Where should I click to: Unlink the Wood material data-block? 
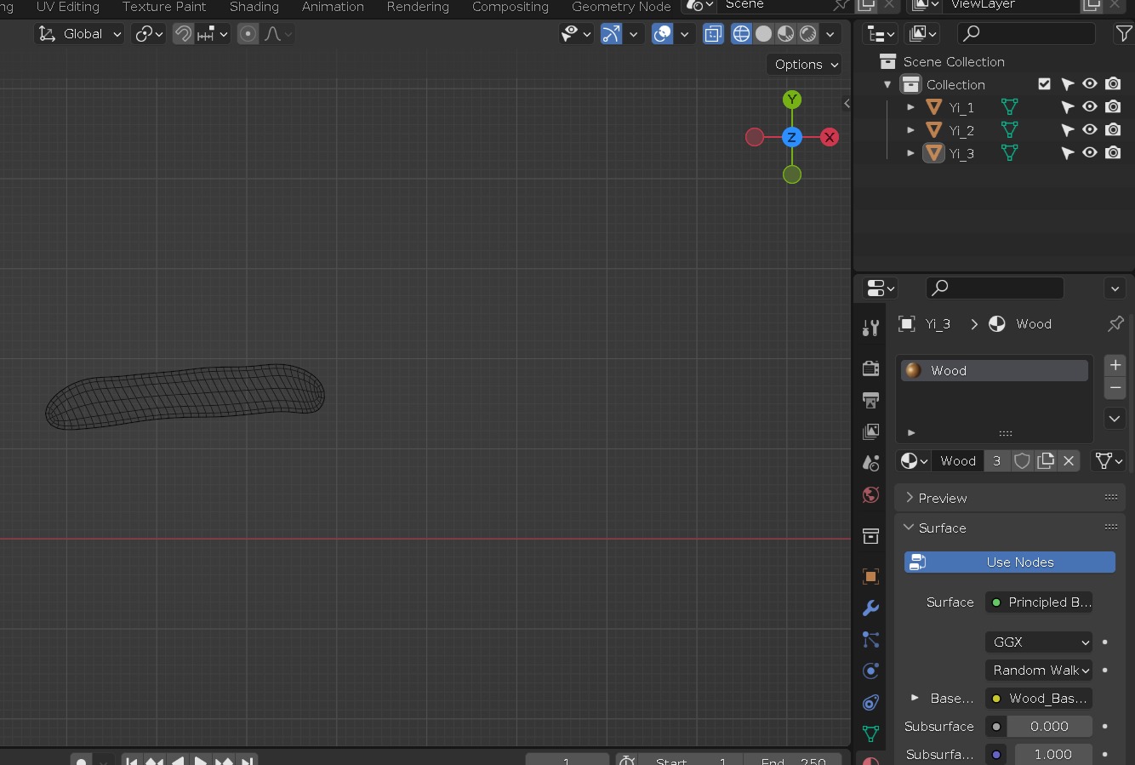[x=1069, y=460]
